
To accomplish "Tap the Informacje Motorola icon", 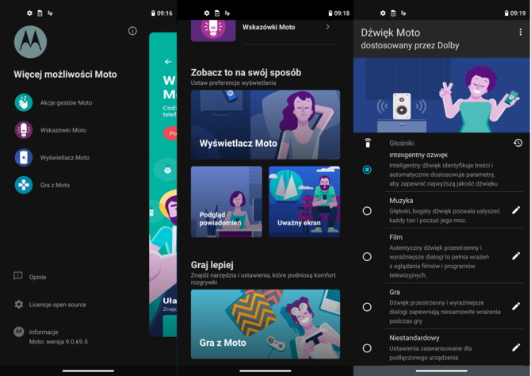I will click(19, 332).
